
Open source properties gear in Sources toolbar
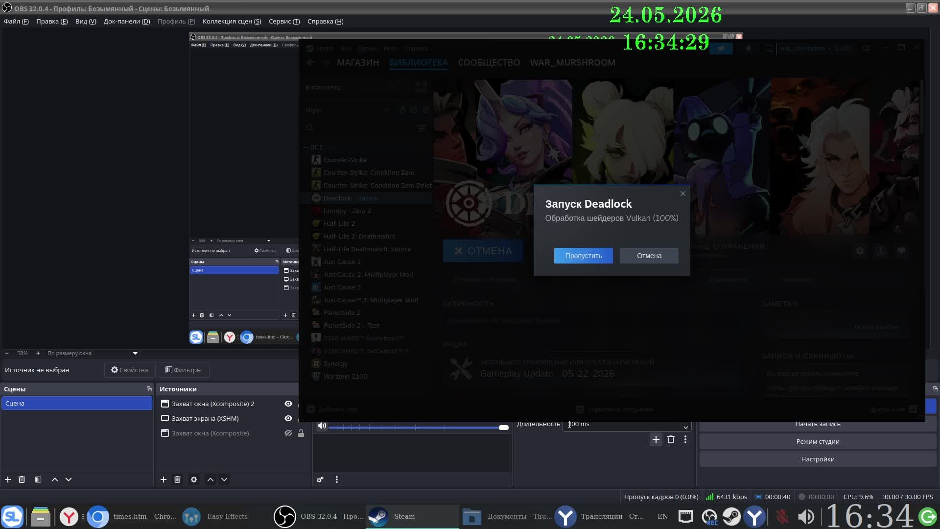click(194, 480)
